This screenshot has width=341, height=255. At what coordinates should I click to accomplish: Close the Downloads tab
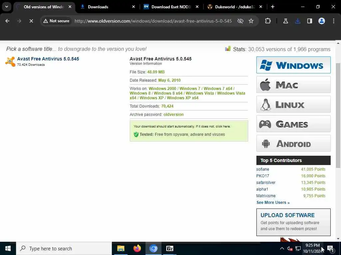(x=134, y=7)
